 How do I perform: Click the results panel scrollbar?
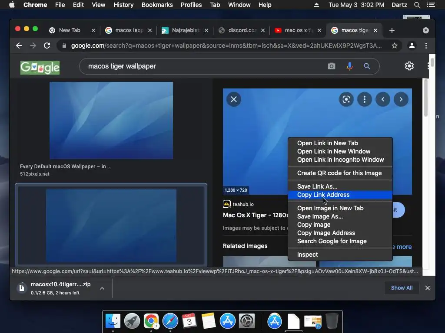point(426,98)
